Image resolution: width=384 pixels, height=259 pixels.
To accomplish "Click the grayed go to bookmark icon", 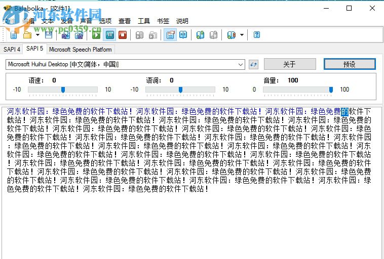I will 214,35.
